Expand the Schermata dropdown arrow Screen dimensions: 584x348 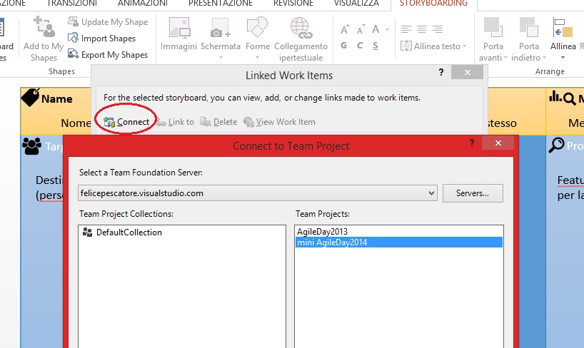[x=221, y=57]
